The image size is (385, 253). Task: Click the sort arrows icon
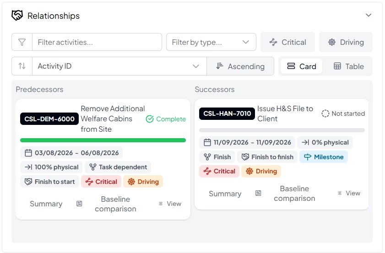click(x=22, y=66)
